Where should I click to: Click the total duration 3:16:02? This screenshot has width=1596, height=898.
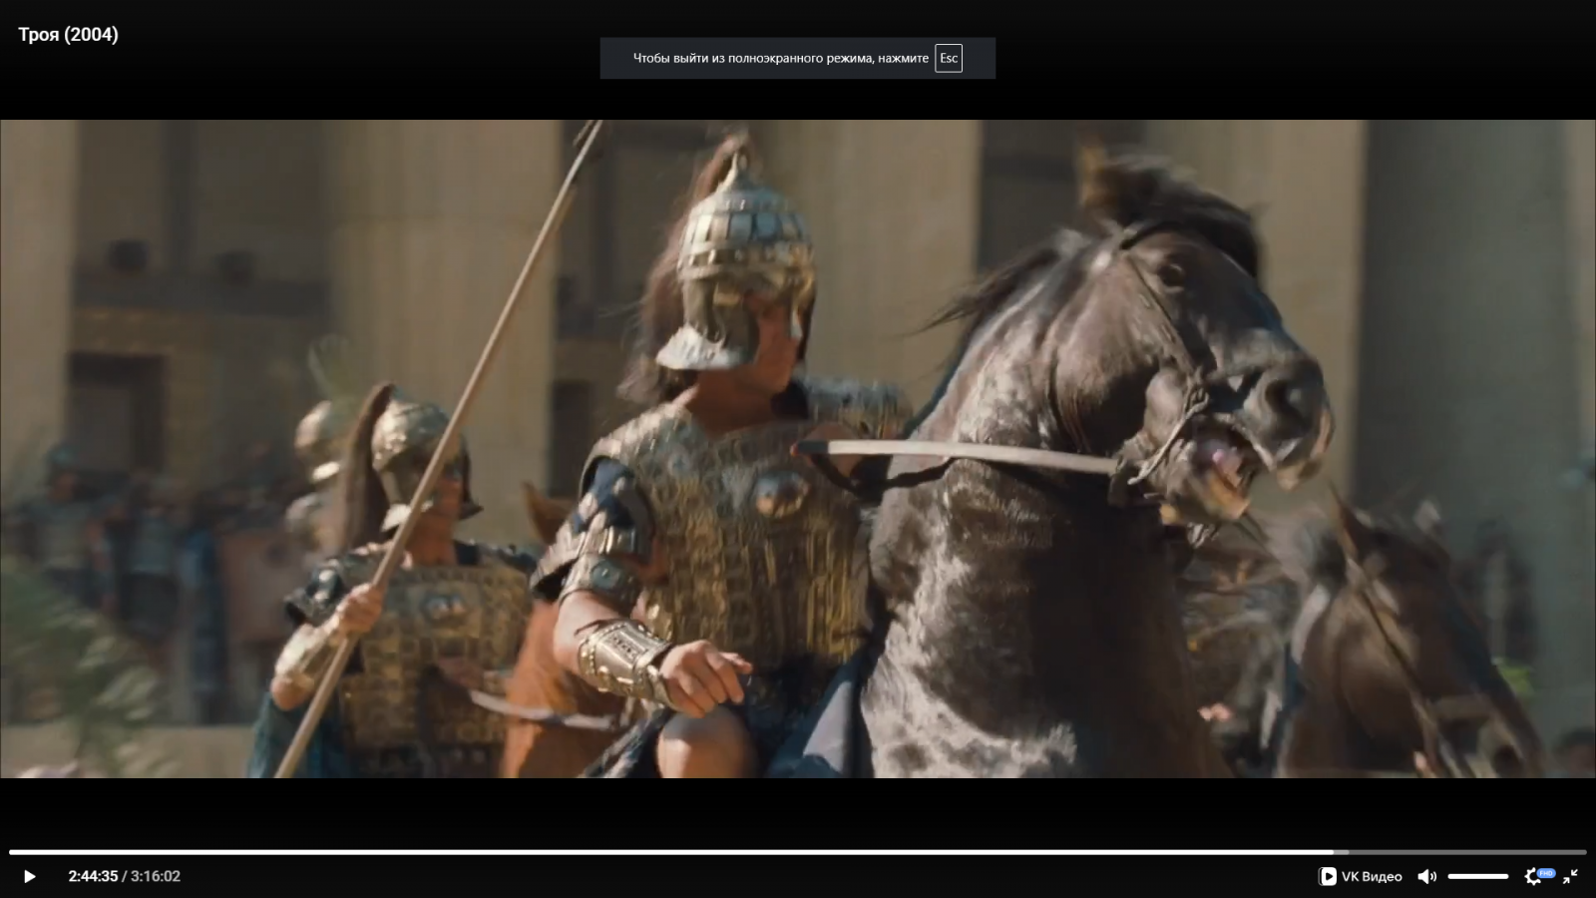point(156,876)
